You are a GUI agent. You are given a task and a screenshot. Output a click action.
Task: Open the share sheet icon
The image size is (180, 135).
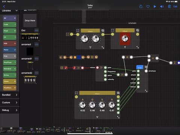click(x=141, y=6)
